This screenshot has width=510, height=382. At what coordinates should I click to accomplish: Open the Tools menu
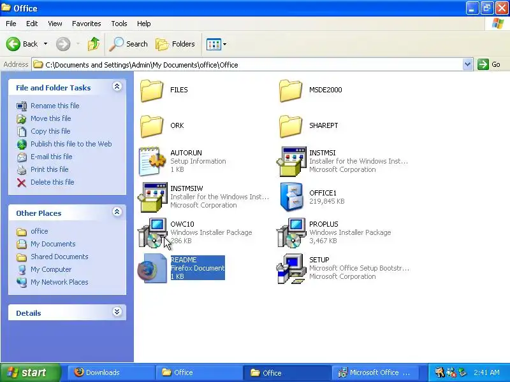tap(119, 24)
